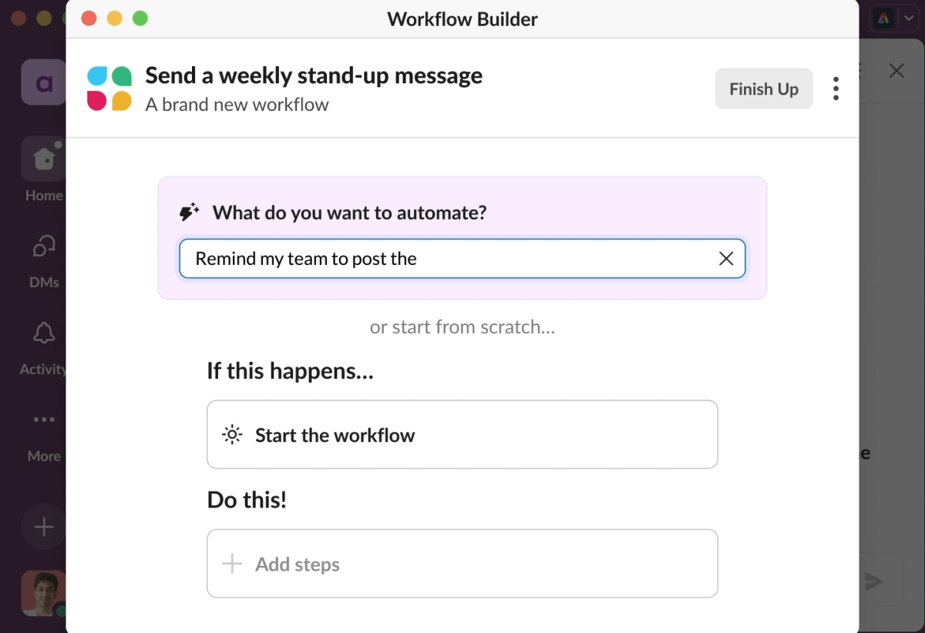Open the three-dot workflow options menu

pyautogui.click(x=836, y=89)
